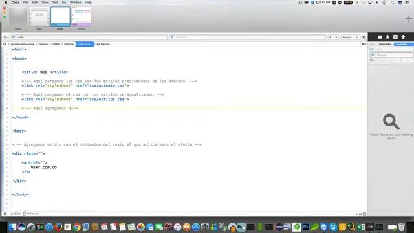Add a new tab with plus icon

[x=409, y=19]
